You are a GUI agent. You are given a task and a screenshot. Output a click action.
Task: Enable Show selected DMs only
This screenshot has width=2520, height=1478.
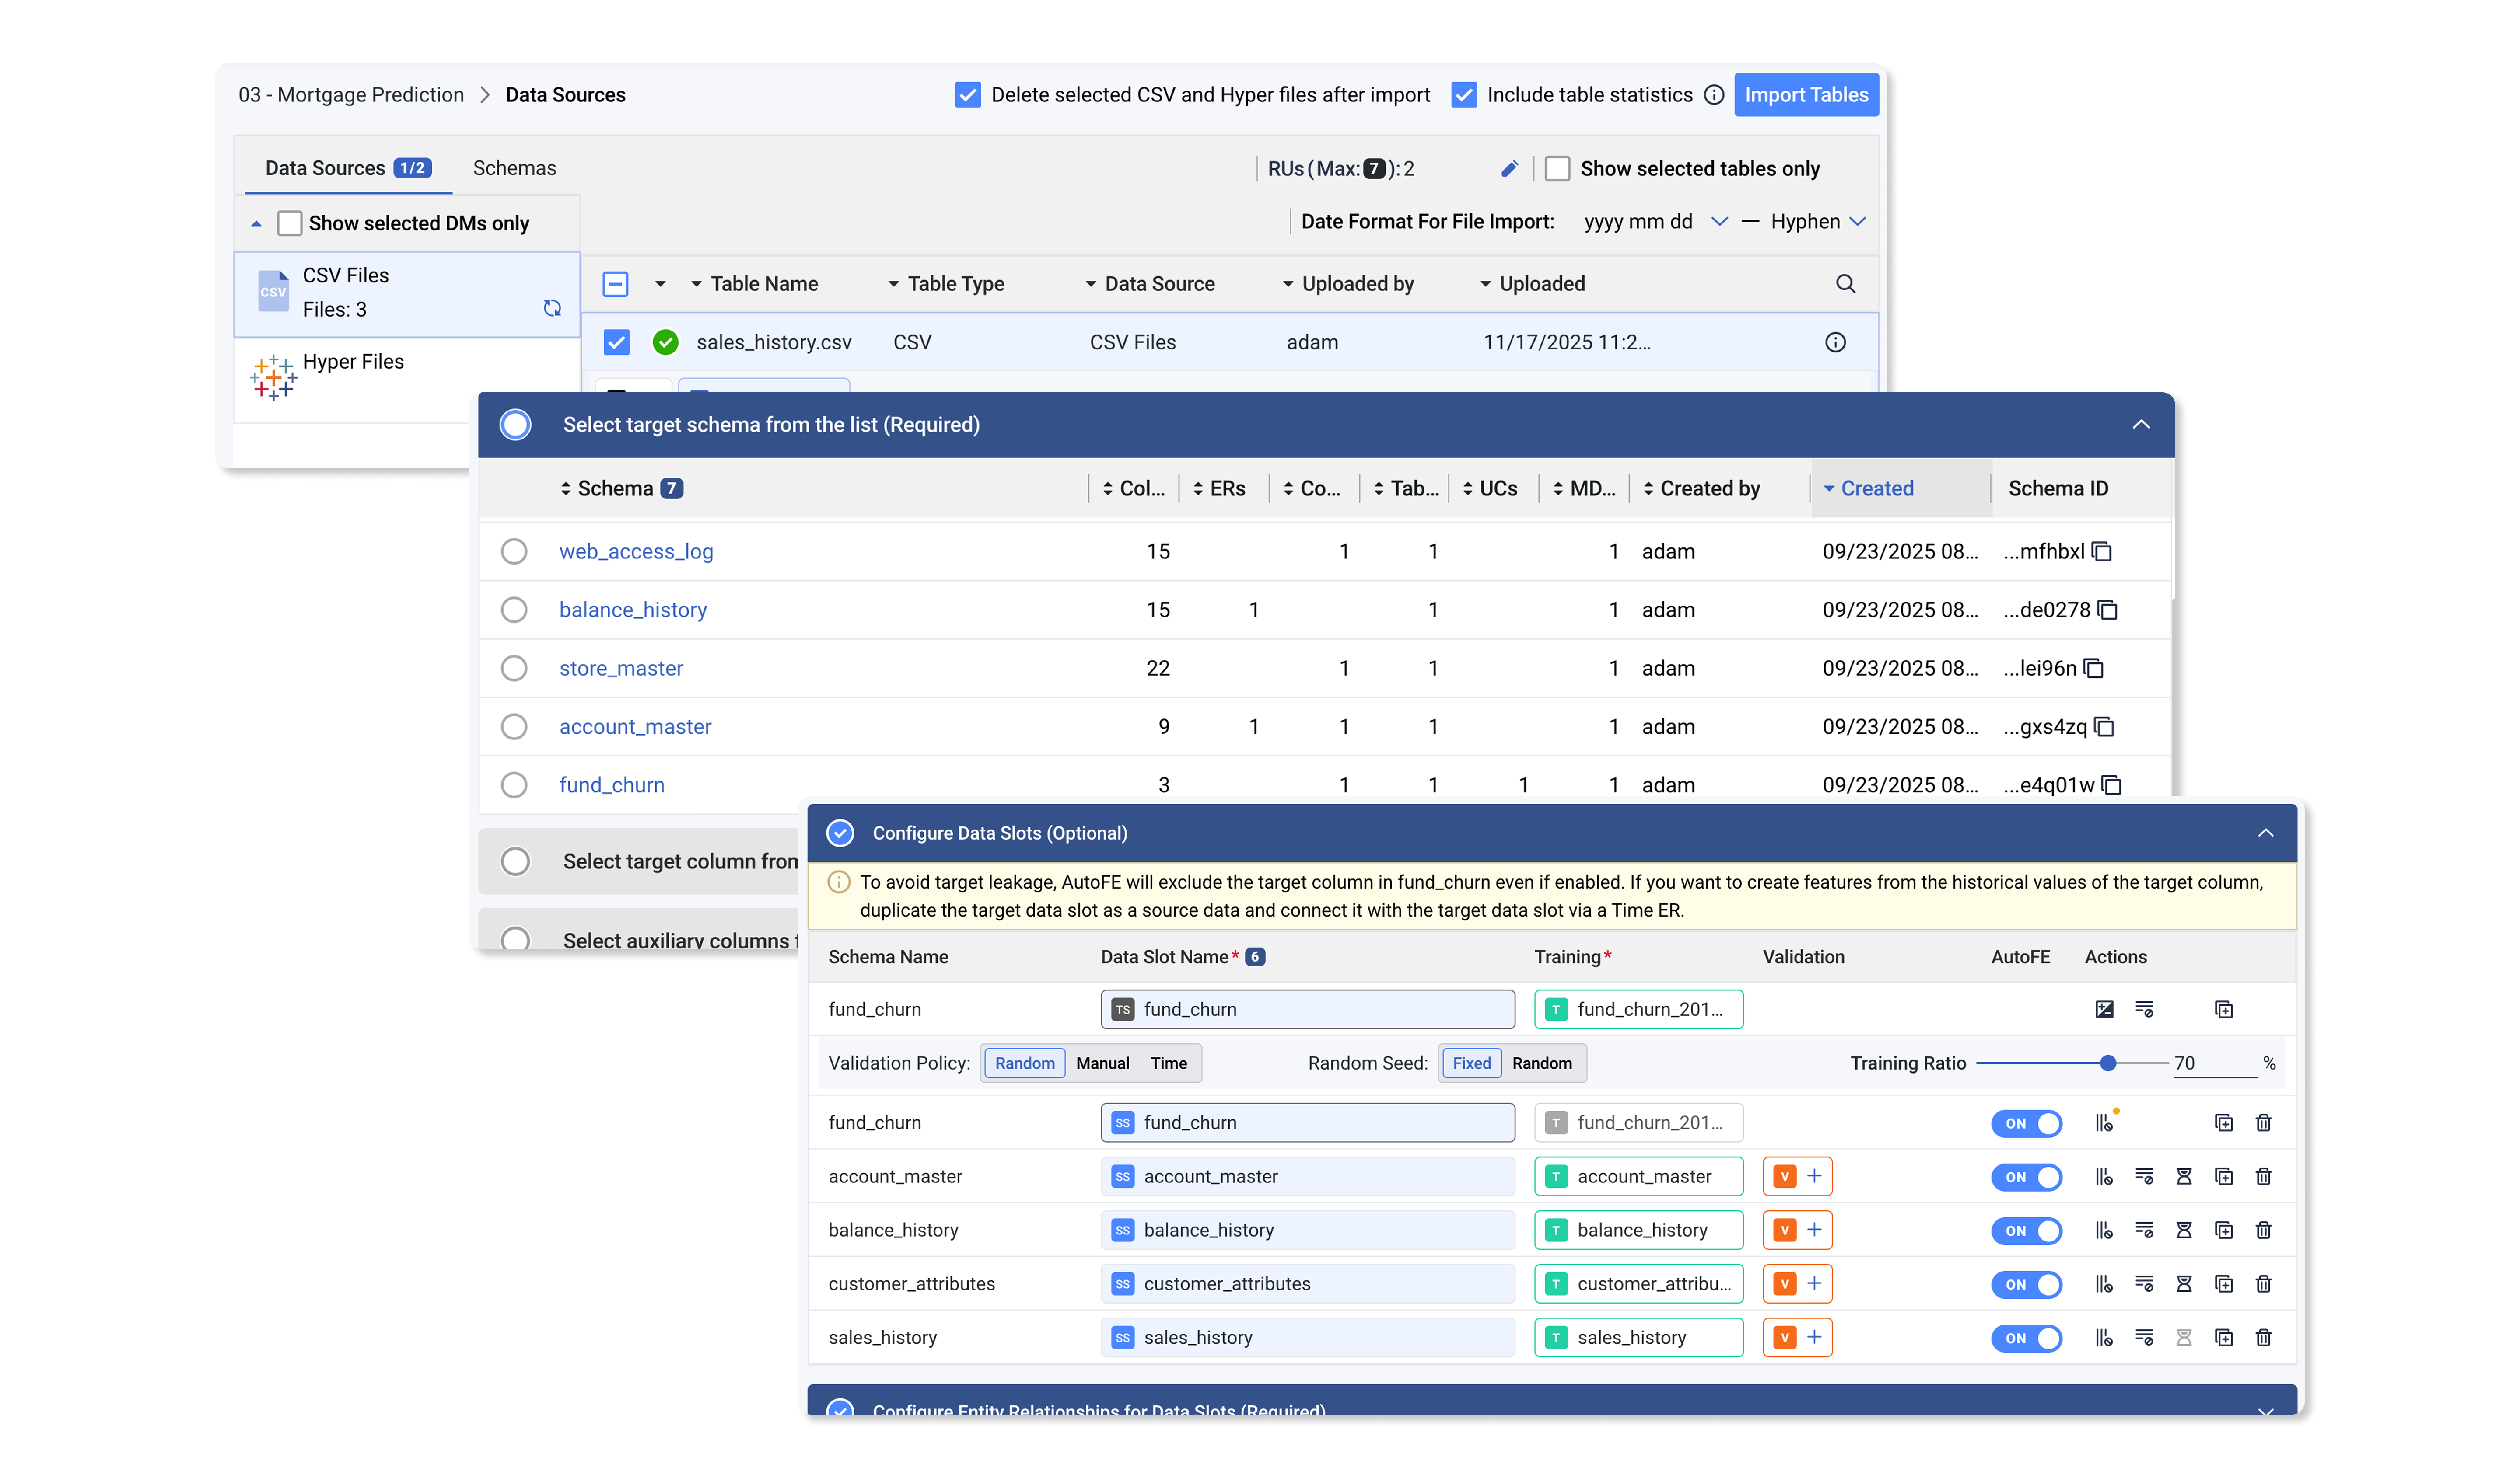(x=289, y=224)
